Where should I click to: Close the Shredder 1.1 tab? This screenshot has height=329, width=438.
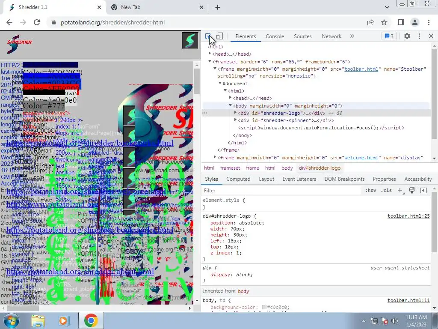pos(99,8)
